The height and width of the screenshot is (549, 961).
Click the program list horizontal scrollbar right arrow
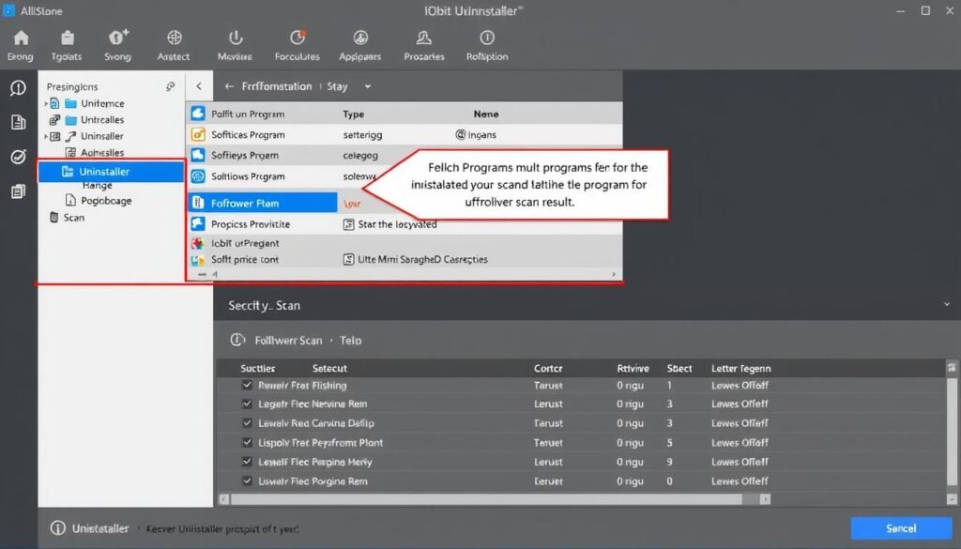[614, 274]
